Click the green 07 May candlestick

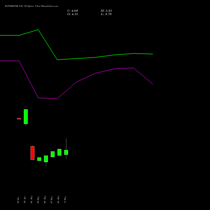[x=52, y=154]
